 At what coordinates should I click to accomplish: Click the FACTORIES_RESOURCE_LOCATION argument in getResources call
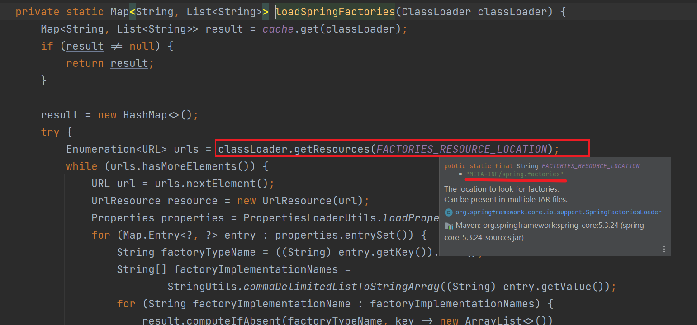461,149
